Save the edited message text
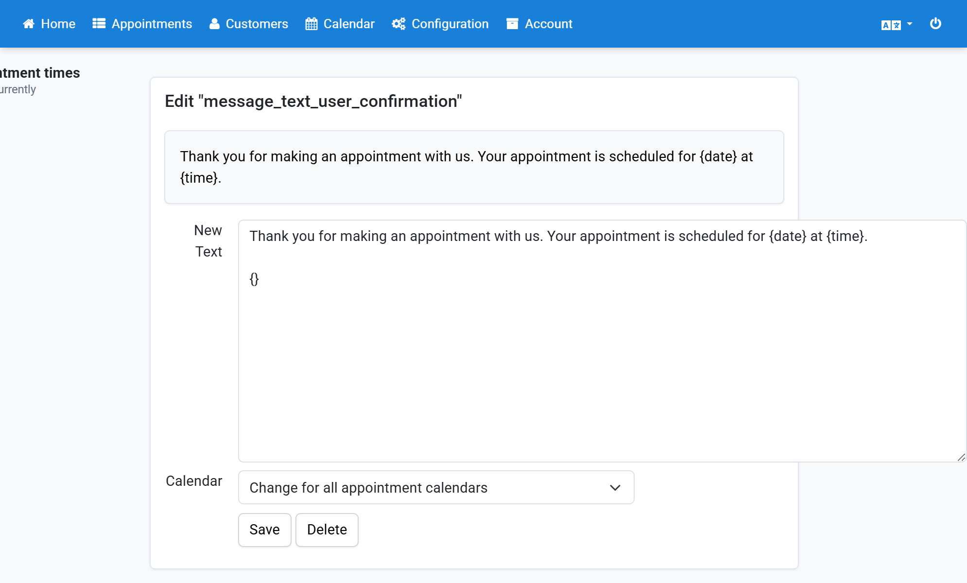The width and height of the screenshot is (967, 583). coord(264,530)
